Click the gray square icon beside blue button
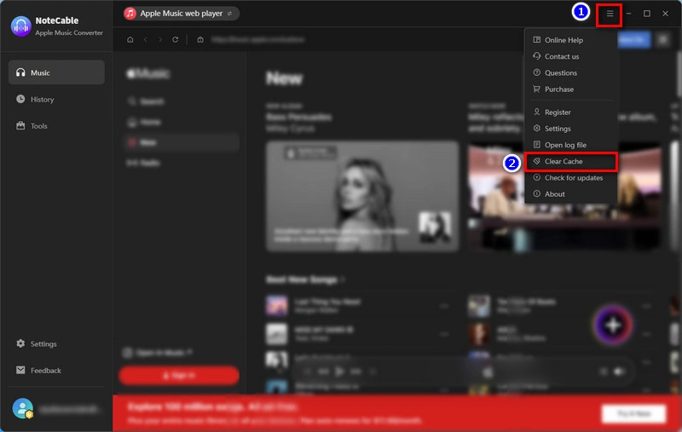The image size is (682, 432). coord(663,40)
